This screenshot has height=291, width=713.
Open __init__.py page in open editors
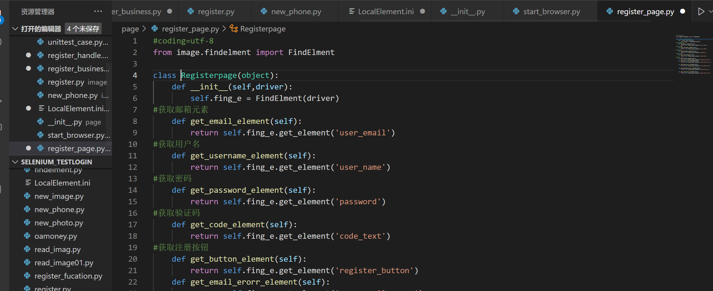point(61,122)
